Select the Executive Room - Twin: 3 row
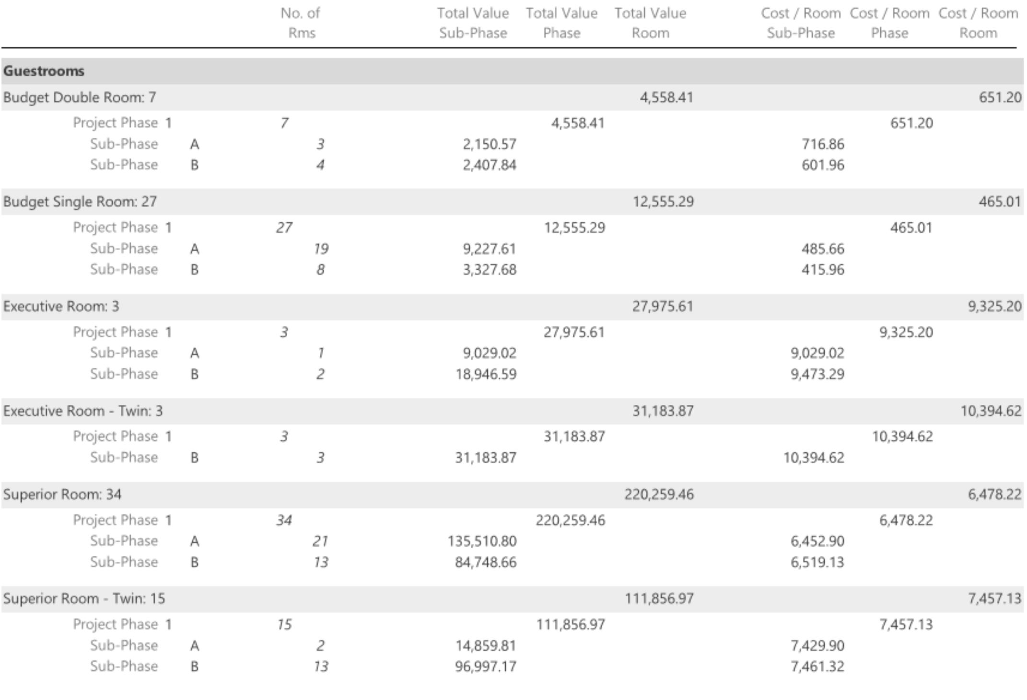This screenshot has height=700, width=1027. [x=83, y=411]
